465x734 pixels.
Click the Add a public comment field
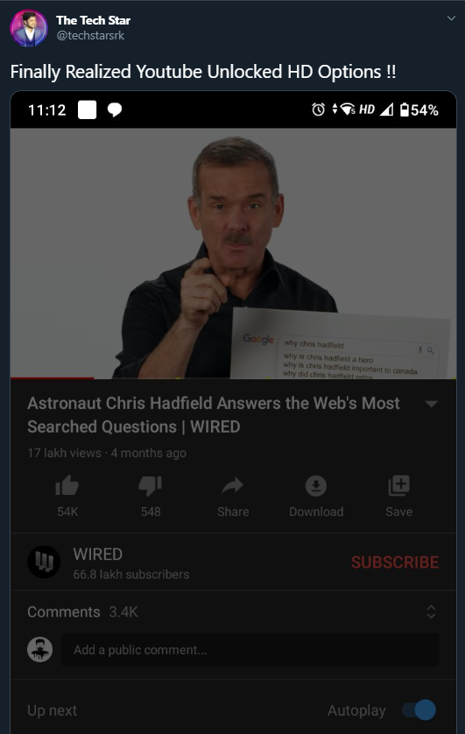(250, 650)
